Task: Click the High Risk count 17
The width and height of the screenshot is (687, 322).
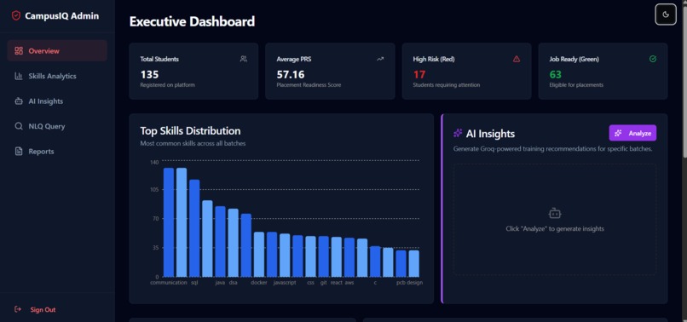Action: tap(419, 74)
